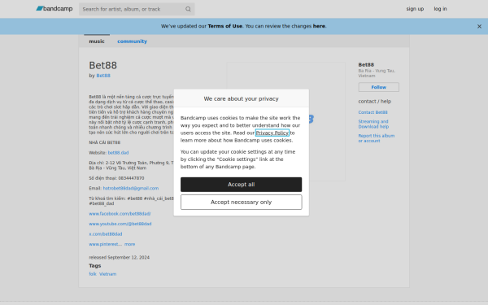
Task: Click Accept necessary only button
Action: [x=241, y=202]
